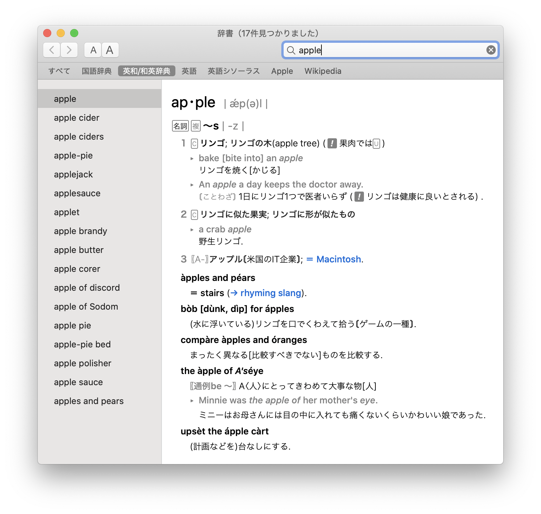Click the forward navigation arrow
Screen dimensions: 541x514
pos(69,50)
